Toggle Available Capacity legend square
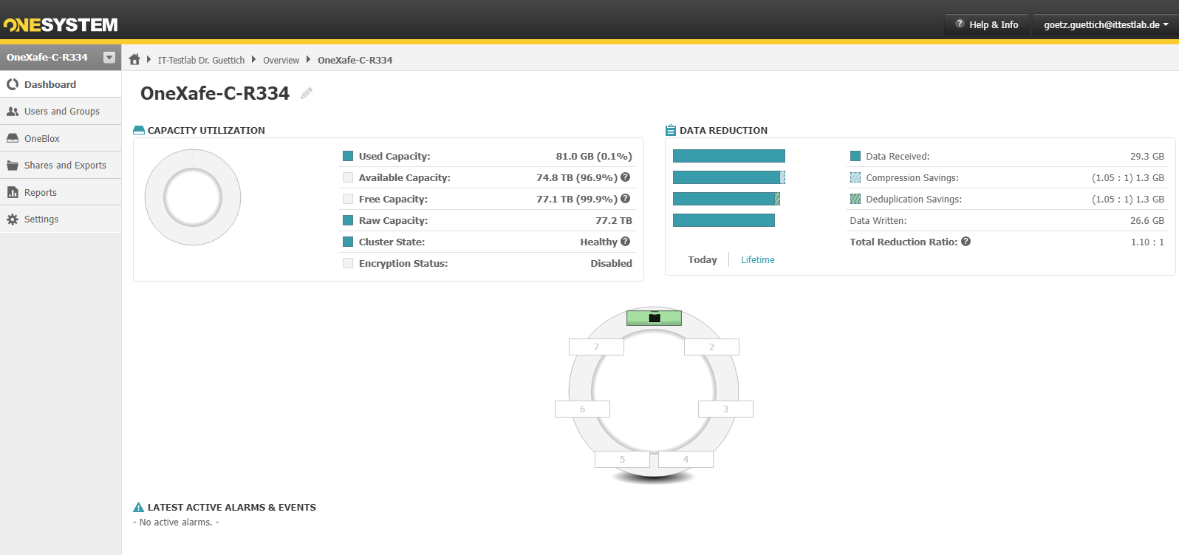The image size is (1179, 555). (x=348, y=177)
